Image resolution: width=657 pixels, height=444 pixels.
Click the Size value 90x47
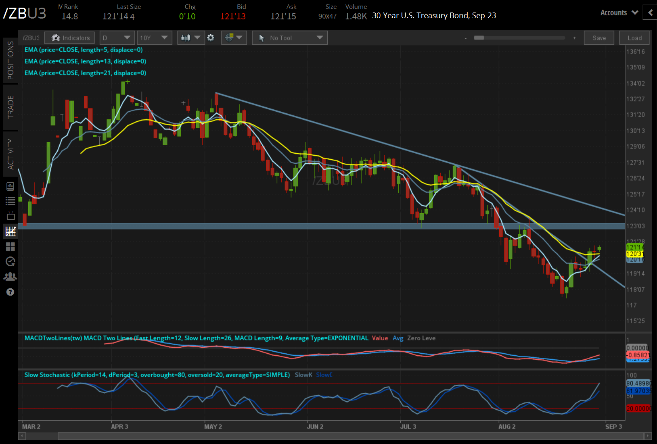click(x=327, y=17)
